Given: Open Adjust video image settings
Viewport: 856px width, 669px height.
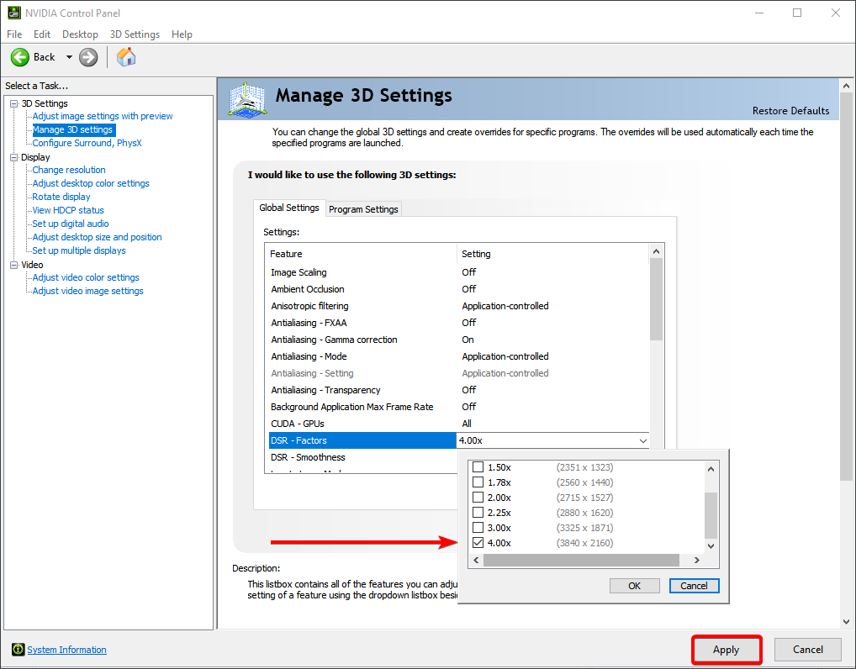Looking at the screenshot, I should point(88,291).
